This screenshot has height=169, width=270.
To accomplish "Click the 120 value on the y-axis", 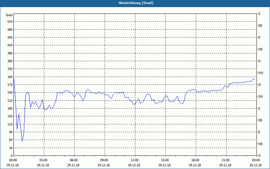I will 10,124.
